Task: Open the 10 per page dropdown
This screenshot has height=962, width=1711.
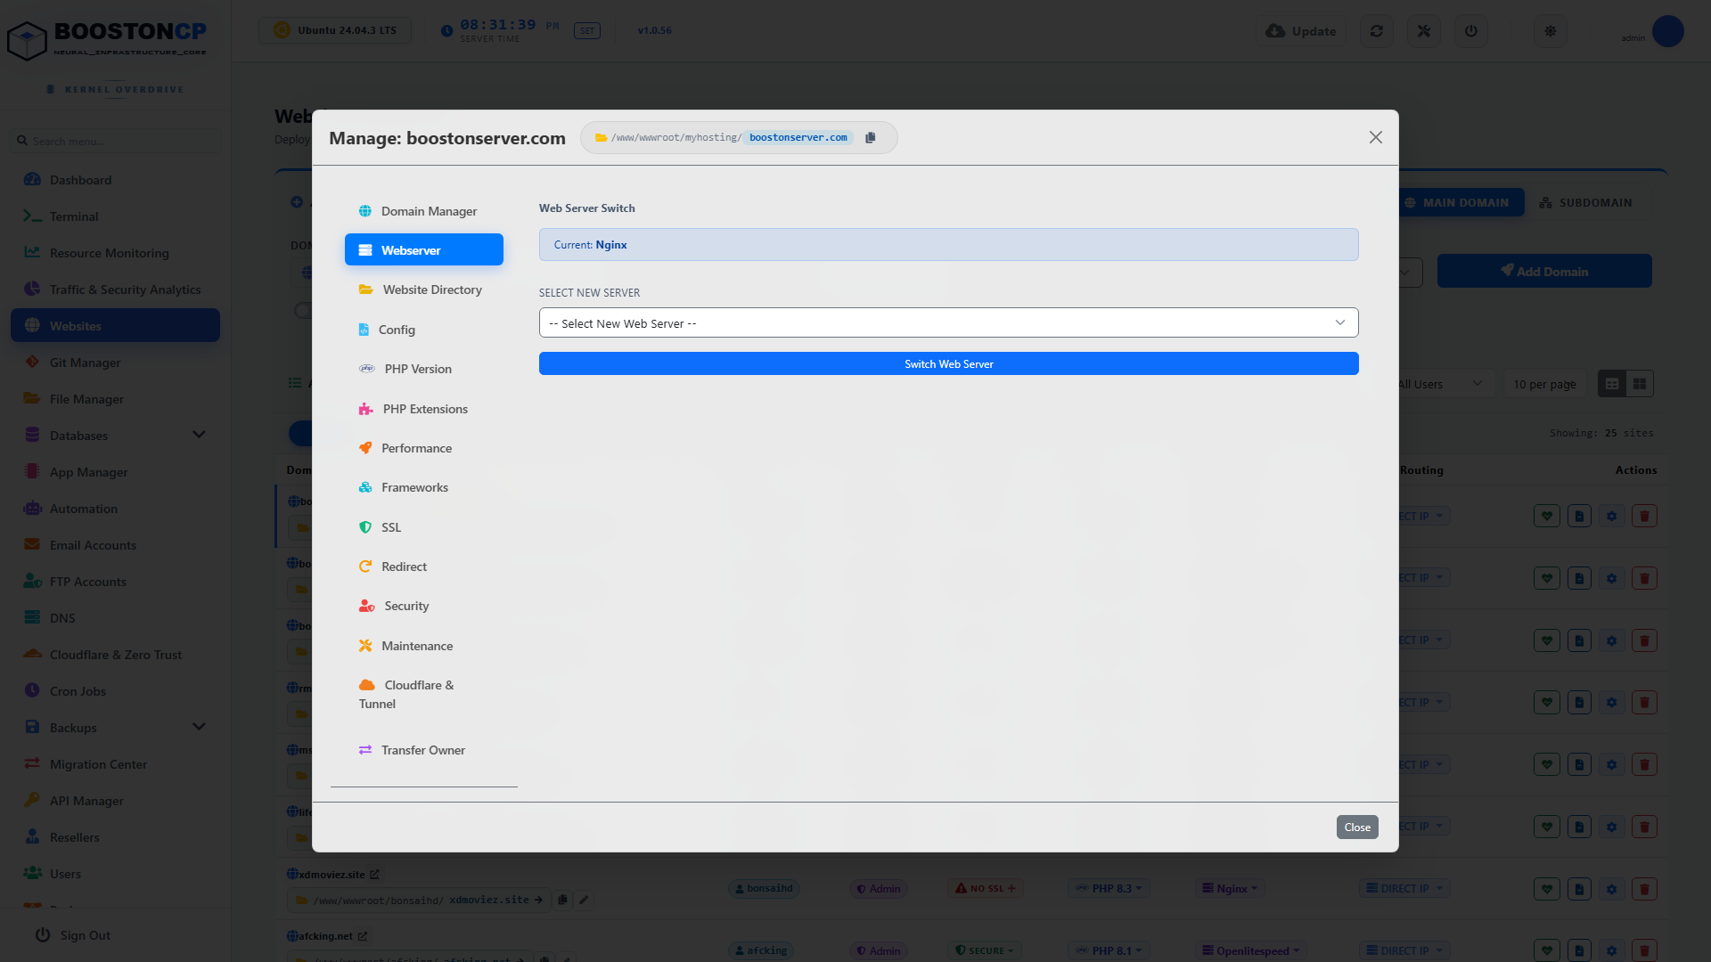Action: pos(1544,384)
